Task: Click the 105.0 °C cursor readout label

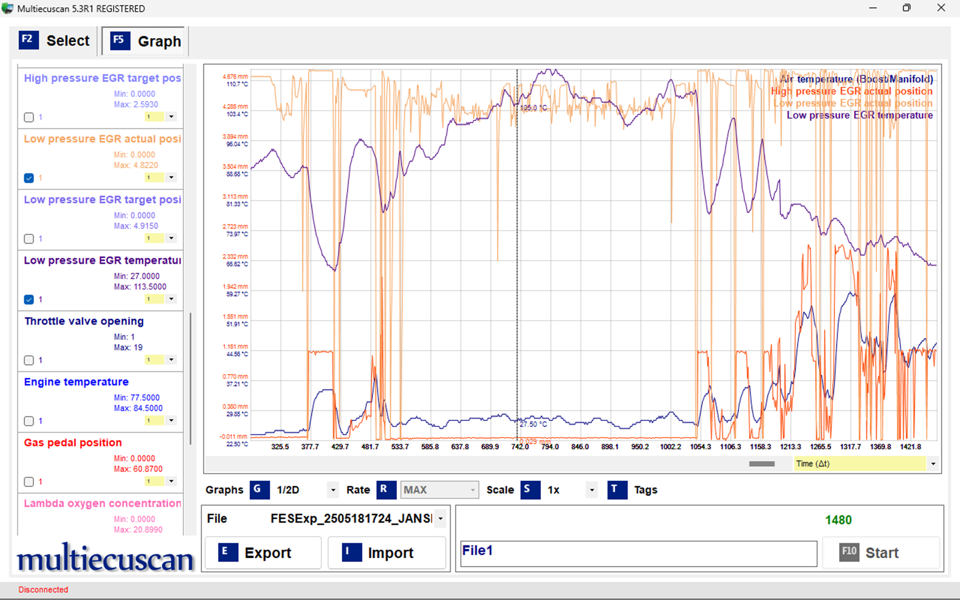Action: (x=534, y=108)
